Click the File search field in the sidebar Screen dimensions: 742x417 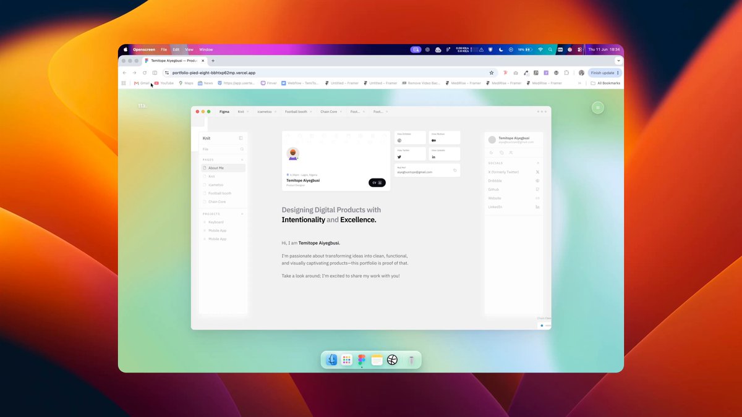pos(223,149)
